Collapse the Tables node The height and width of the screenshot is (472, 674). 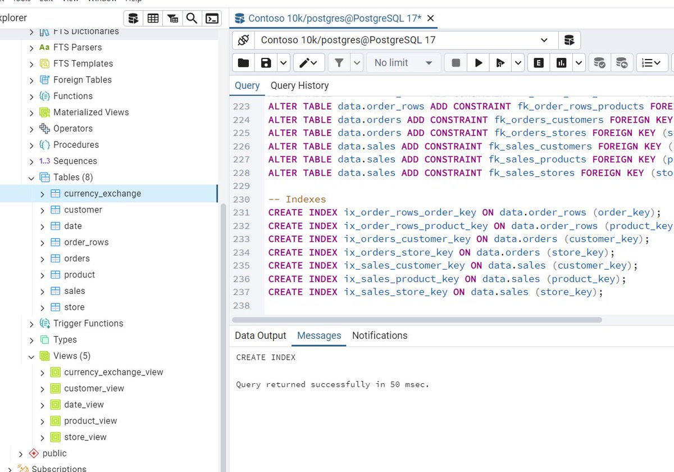pos(32,177)
